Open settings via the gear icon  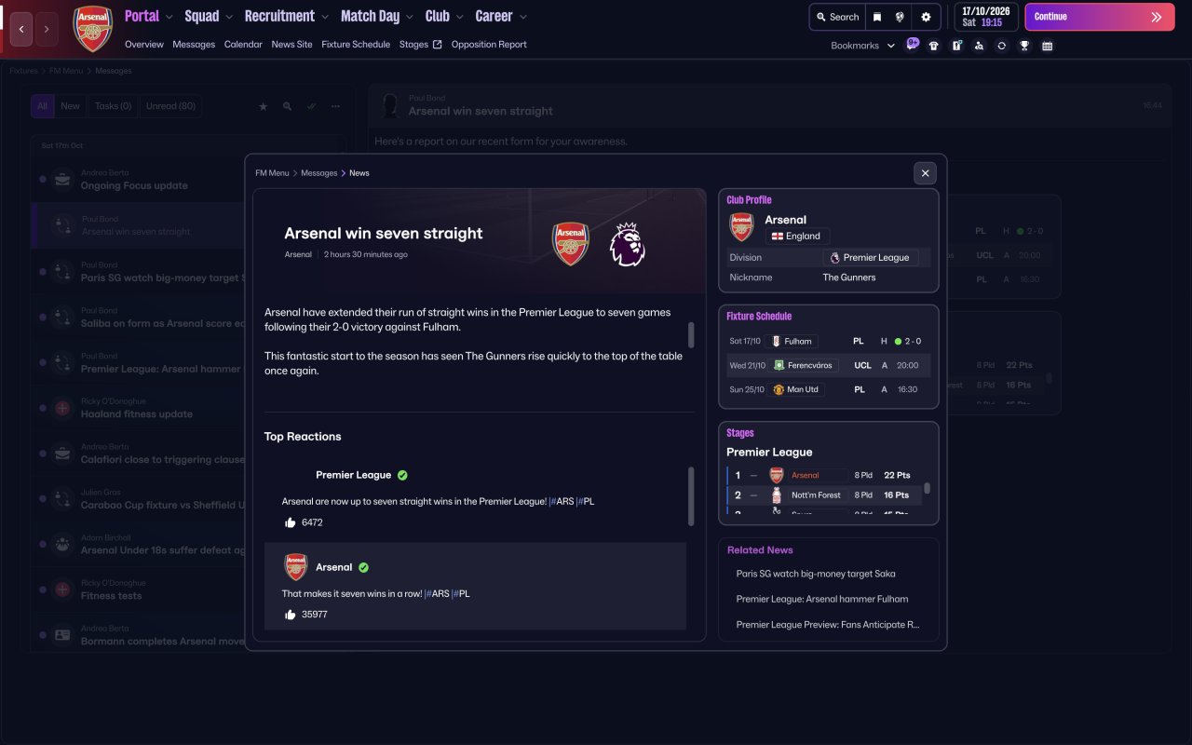coord(926,17)
